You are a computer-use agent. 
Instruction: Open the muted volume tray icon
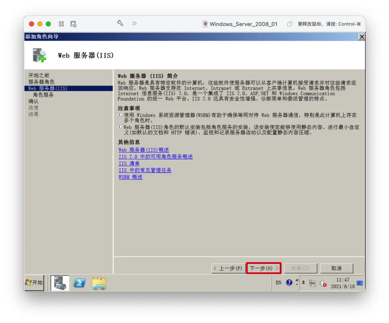323,284
